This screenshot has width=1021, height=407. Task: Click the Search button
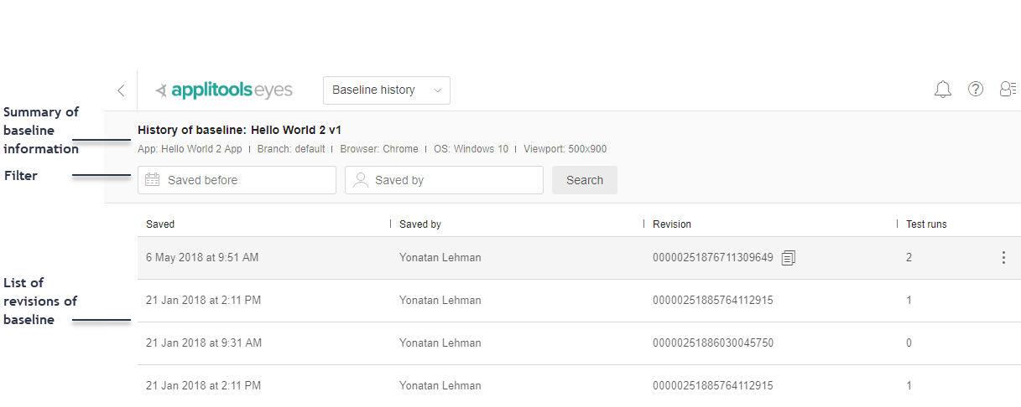(584, 180)
